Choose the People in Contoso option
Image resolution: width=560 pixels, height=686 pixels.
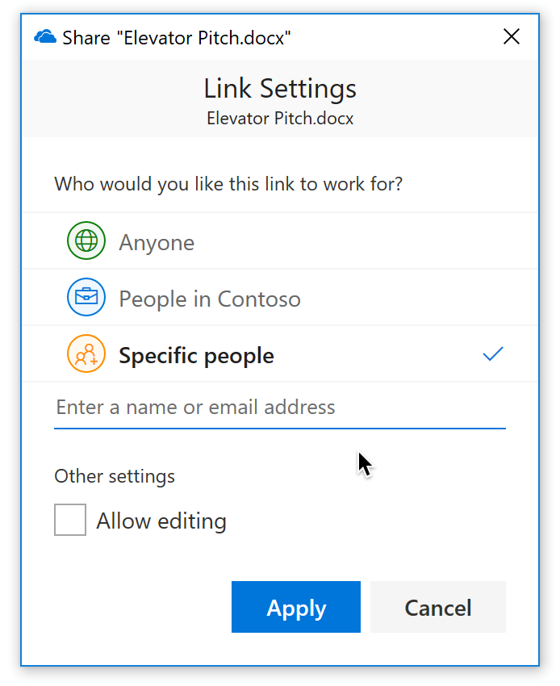(210, 299)
